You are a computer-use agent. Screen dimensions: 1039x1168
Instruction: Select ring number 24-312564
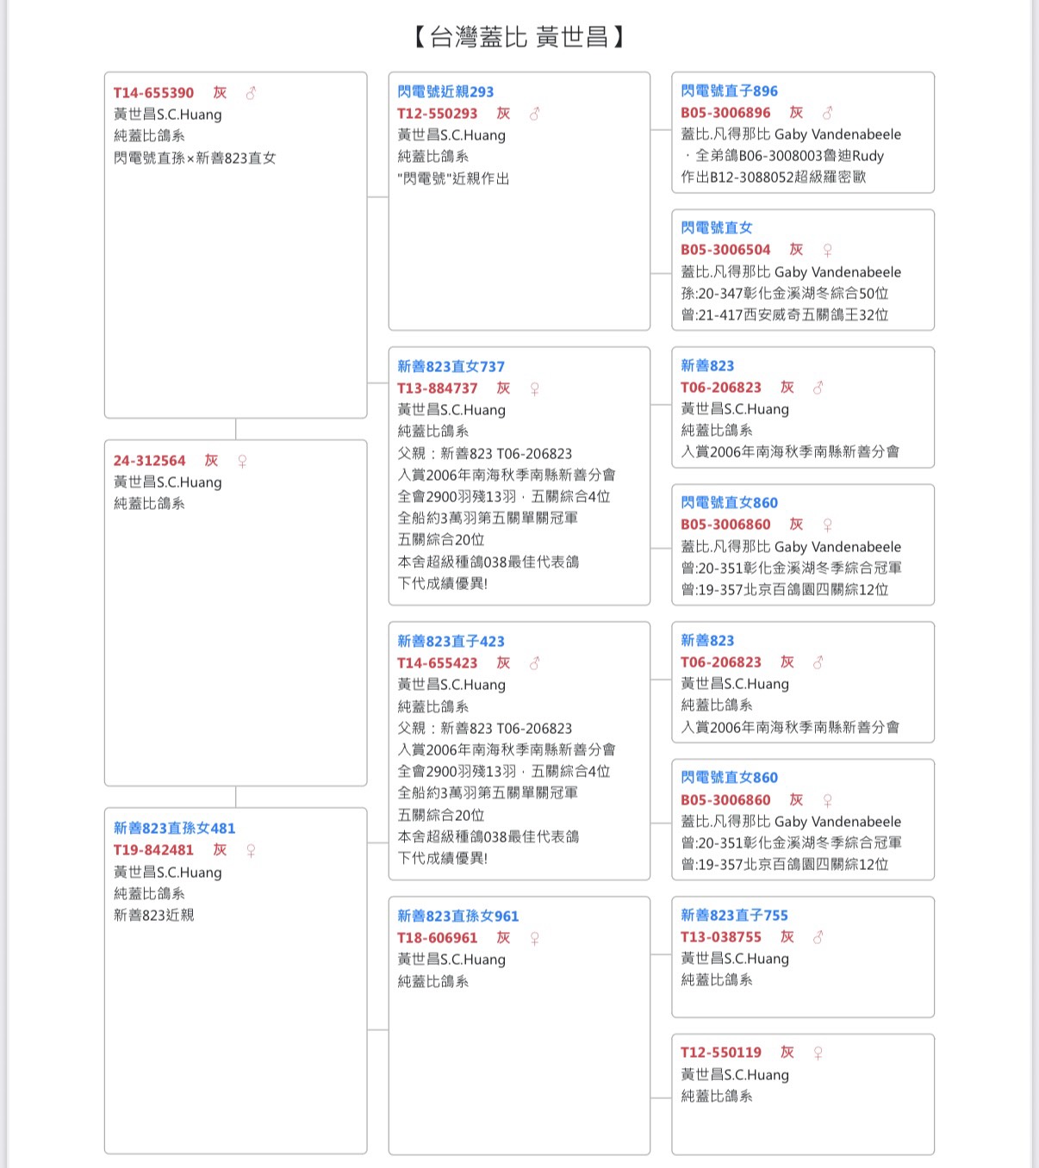click(x=150, y=461)
